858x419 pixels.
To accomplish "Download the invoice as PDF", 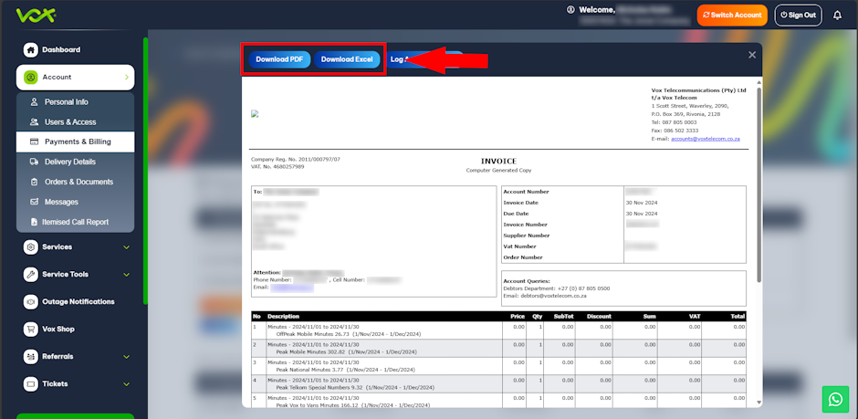I will point(278,59).
